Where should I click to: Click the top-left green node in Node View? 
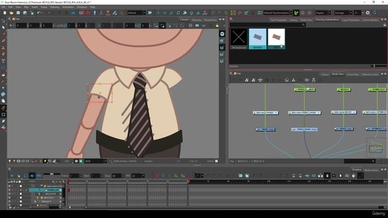(x=304, y=90)
